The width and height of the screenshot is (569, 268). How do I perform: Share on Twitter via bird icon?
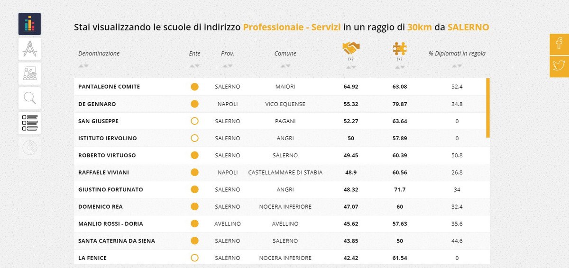pyautogui.click(x=560, y=66)
